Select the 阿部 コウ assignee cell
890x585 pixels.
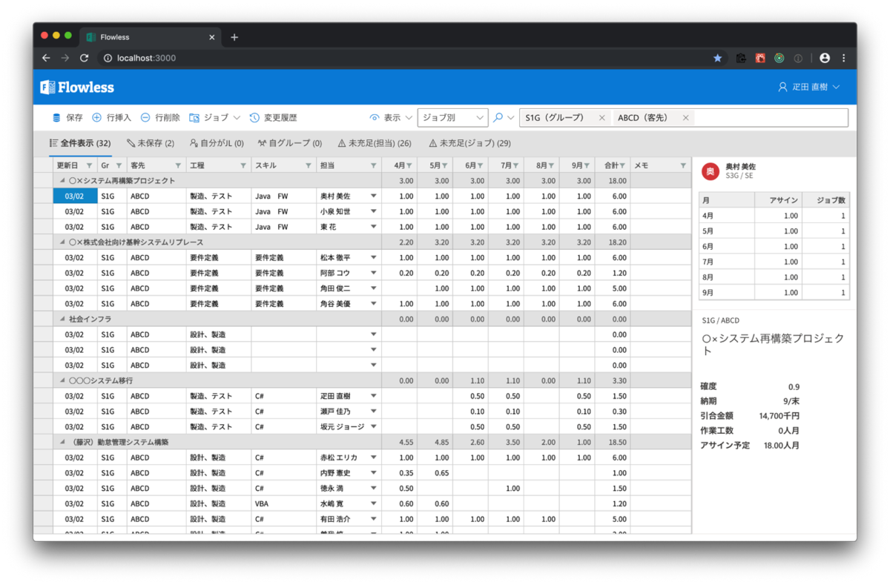349,274
